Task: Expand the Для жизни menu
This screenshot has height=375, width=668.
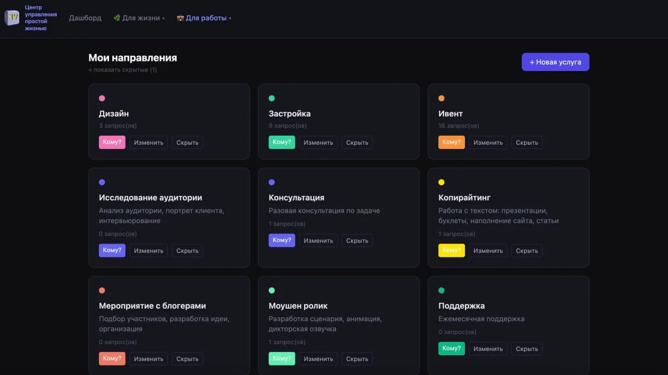Action: (139, 18)
